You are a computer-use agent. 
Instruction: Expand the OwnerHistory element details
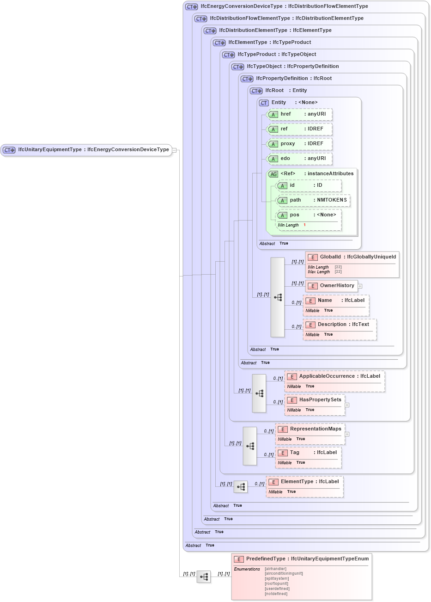point(360,286)
